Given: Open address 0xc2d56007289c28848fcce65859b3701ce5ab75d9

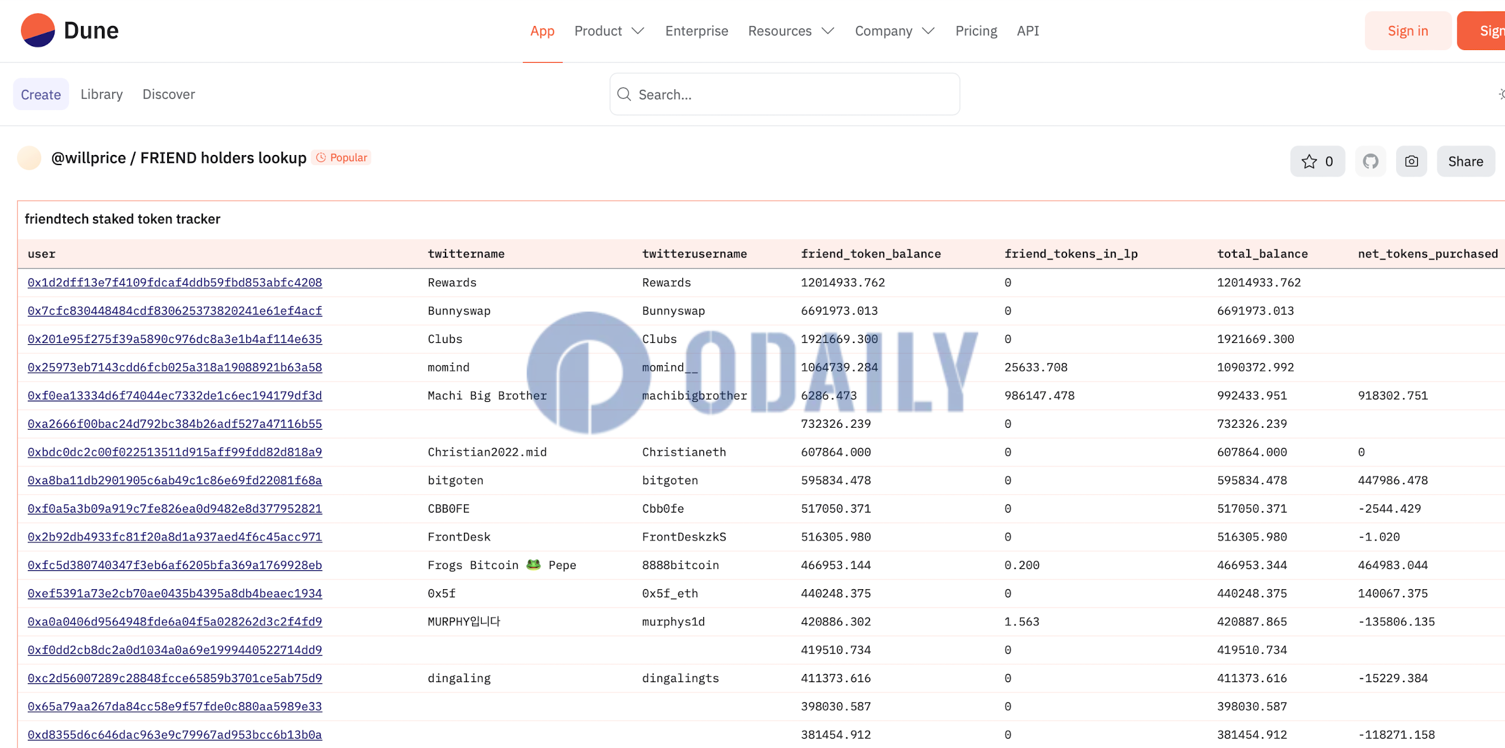Looking at the screenshot, I should (x=175, y=678).
